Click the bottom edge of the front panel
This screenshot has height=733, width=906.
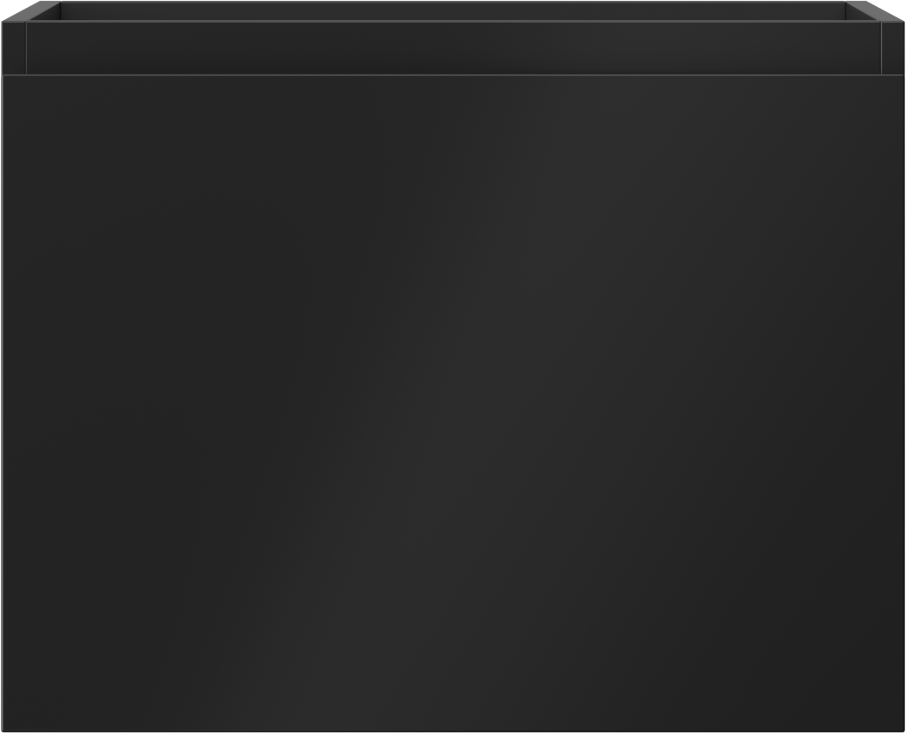click(x=453, y=731)
